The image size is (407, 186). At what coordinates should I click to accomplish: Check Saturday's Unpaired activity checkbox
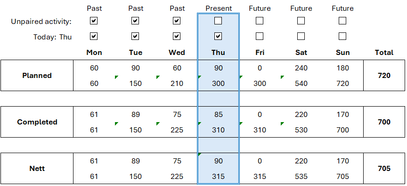[301, 21]
